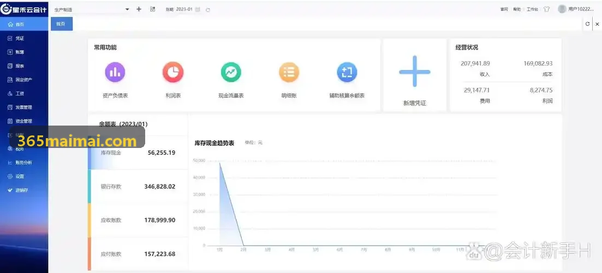Screen dimensions: 602x273
Task: Open the 明细账 orange list icon
Action: pyautogui.click(x=289, y=72)
